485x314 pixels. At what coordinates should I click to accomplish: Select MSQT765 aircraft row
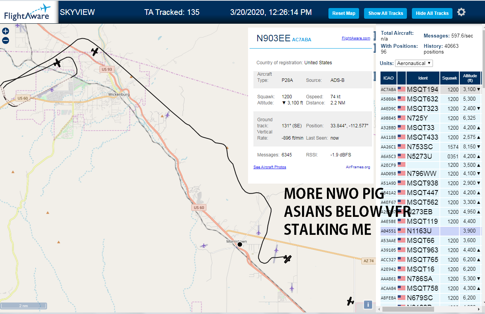pyautogui.click(x=431, y=260)
